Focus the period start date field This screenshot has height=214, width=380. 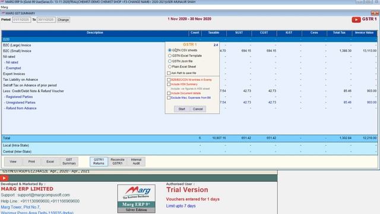[x=21, y=20]
